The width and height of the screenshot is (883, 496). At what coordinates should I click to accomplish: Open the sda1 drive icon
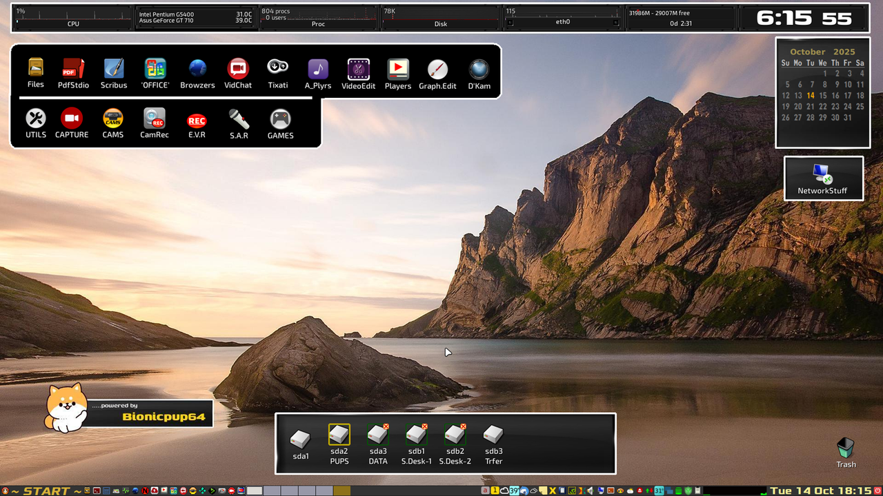(x=301, y=439)
